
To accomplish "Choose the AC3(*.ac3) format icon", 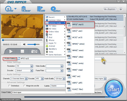I will point(69,38).
